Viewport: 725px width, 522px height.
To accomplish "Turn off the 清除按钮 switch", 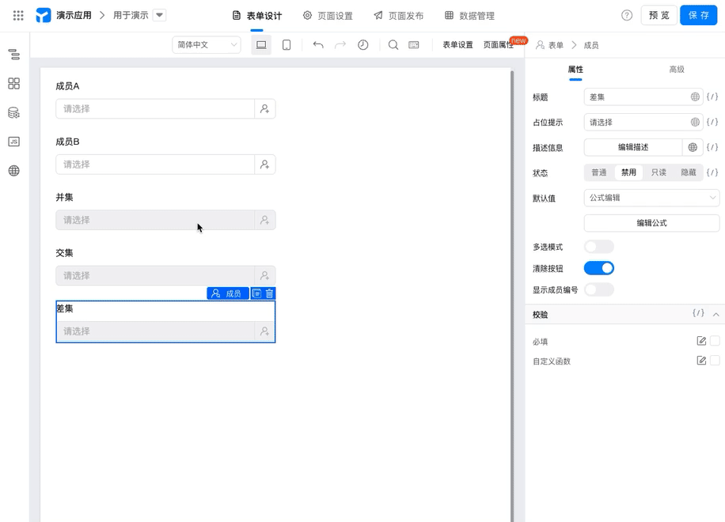I will pos(599,268).
